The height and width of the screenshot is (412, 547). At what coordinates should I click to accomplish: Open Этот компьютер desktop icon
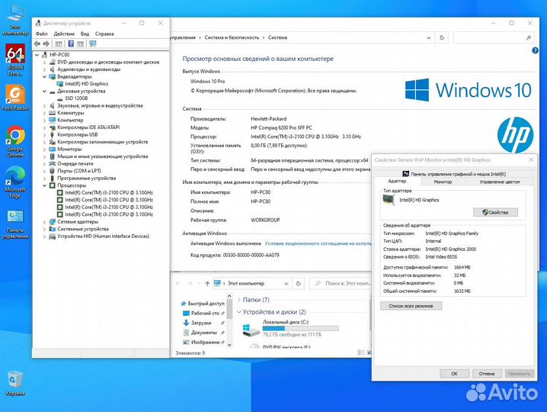[x=15, y=21]
